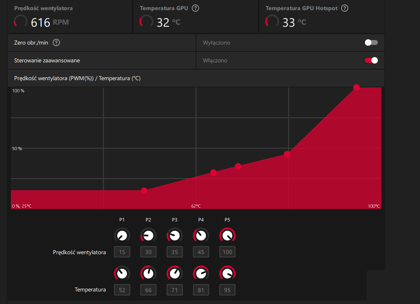Disable the Sterowanie zaawansowane toggle
This screenshot has width=420, height=304.
tap(371, 60)
